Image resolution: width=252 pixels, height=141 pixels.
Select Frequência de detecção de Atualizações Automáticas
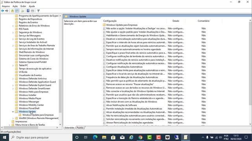(132, 77)
